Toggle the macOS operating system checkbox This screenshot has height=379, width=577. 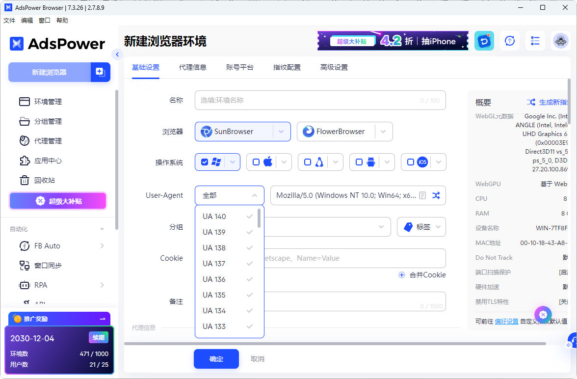pyautogui.click(x=256, y=162)
